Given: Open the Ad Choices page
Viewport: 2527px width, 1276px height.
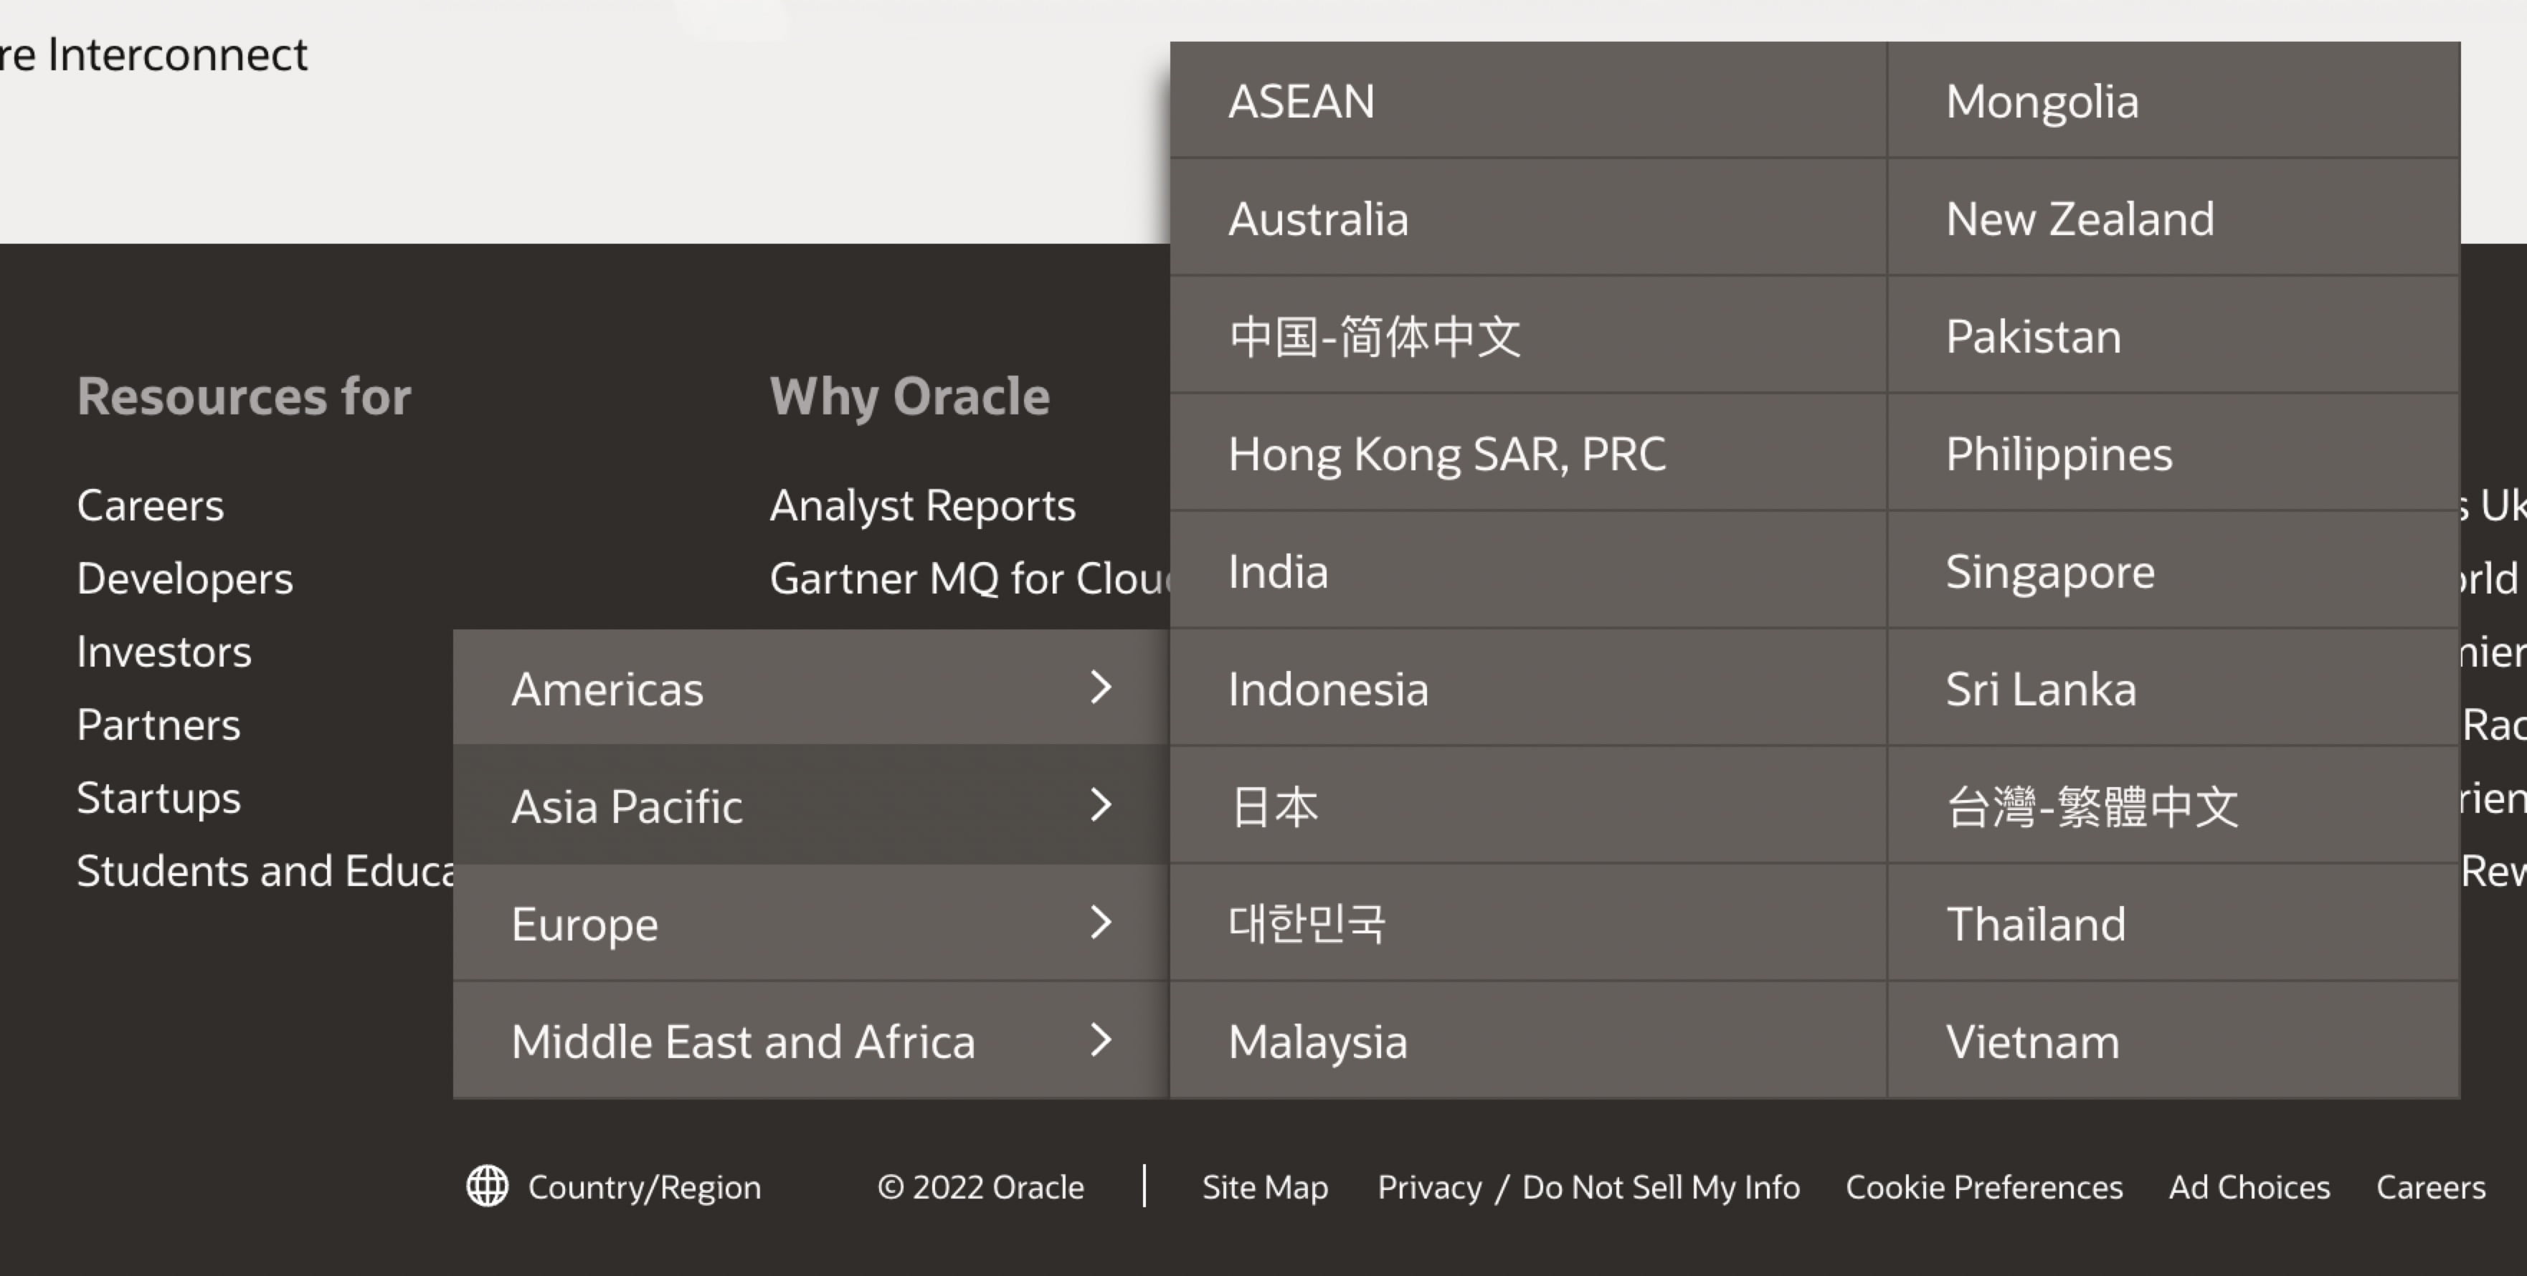Looking at the screenshot, I should pos(2249,1186).
